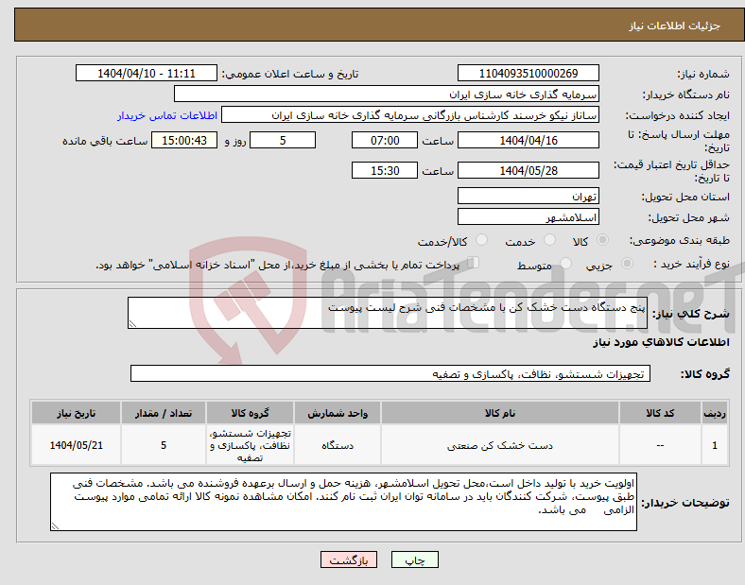This screenshot has height=585, width=745.
Task: Click the unit cell دستگاه
Action: click(x=338, y=445)
